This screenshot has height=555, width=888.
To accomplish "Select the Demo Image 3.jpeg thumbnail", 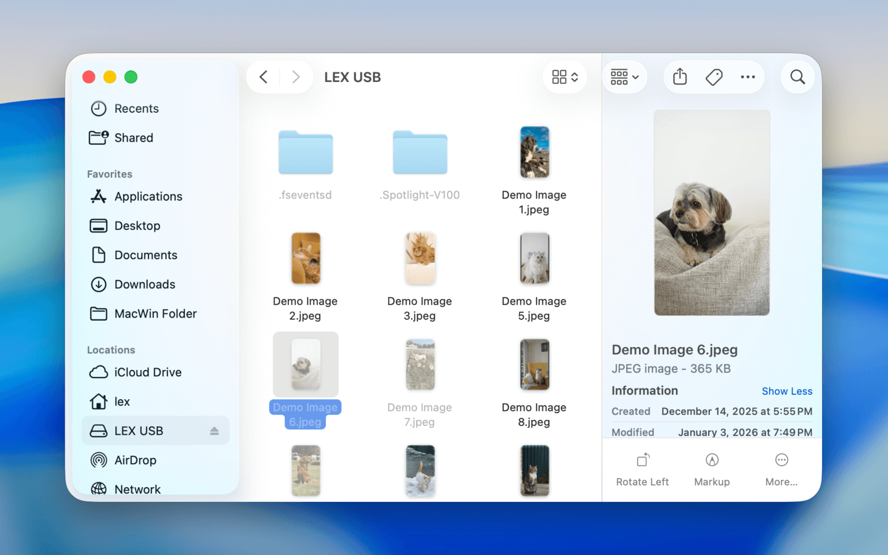I will coord(420,258).
